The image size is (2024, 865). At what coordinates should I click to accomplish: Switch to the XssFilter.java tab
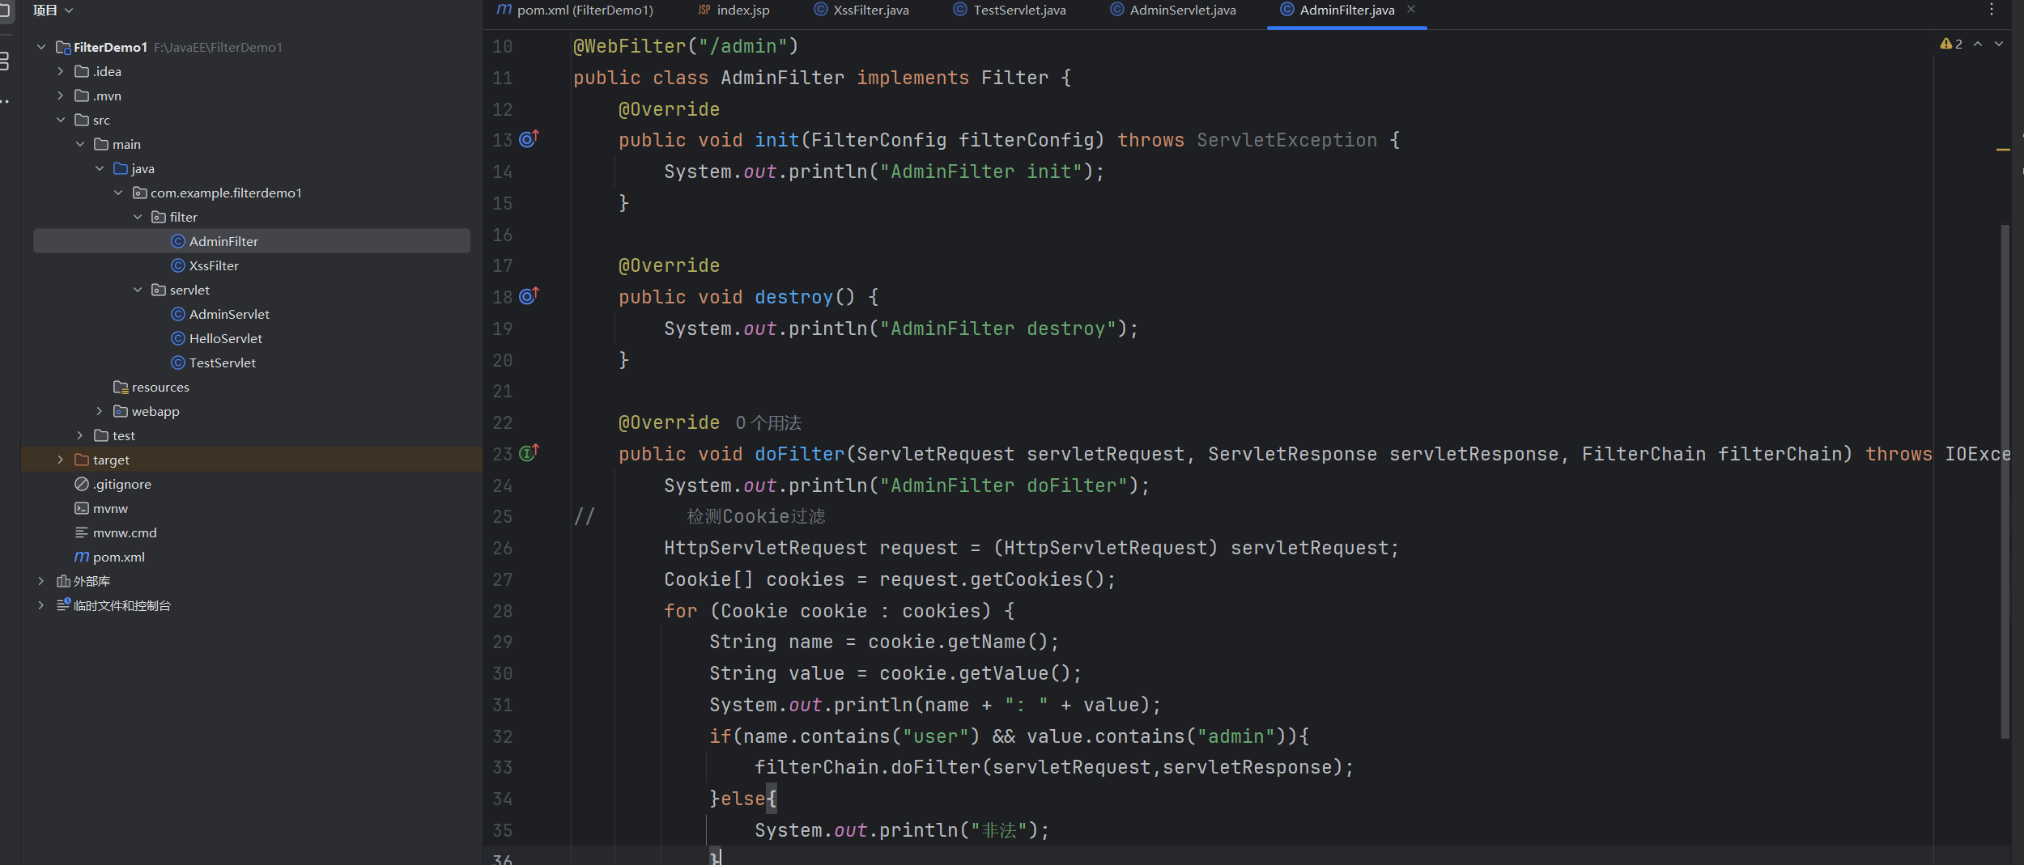pos(861,11)
